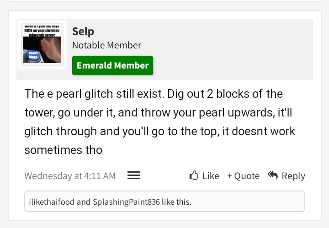Open SplashingPaint836's profile link
The image size is (329, 228).
(126, 202)
